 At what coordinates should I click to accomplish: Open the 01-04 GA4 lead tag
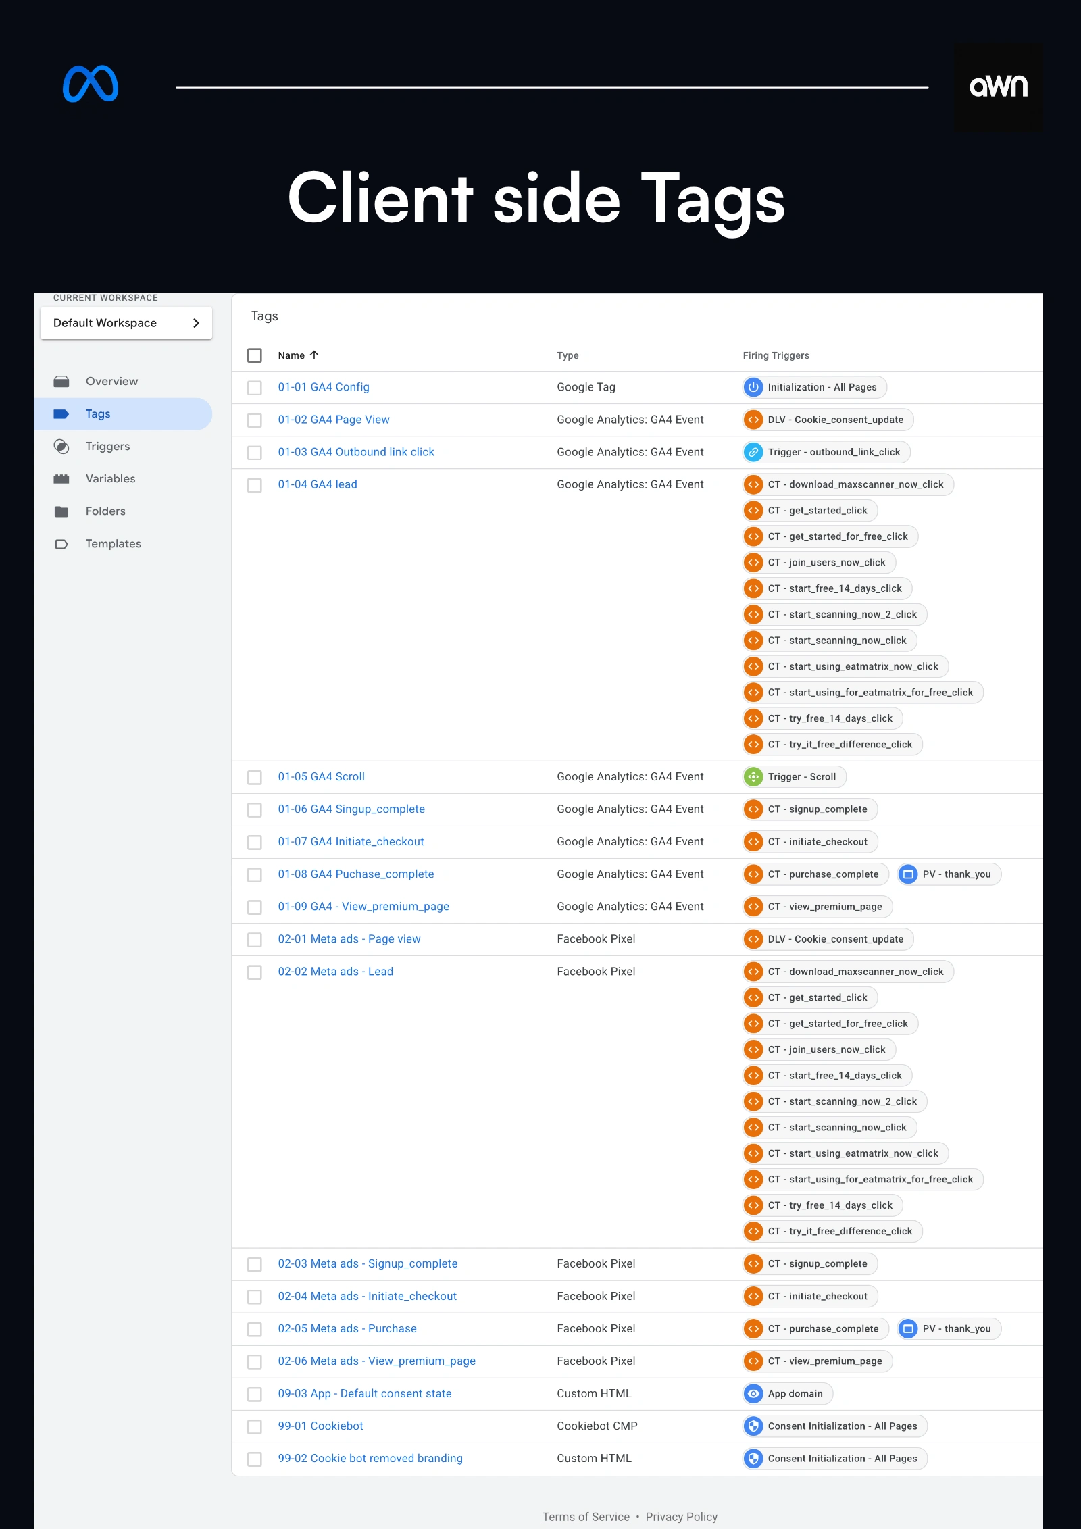pyautogui.click(x=318, y=484)
